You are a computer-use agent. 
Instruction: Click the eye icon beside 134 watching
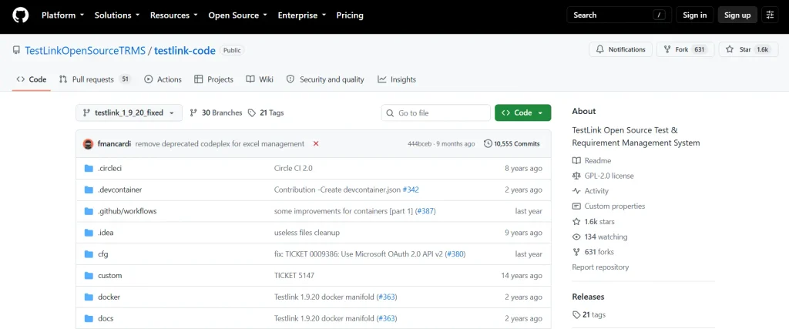[576, 237]
